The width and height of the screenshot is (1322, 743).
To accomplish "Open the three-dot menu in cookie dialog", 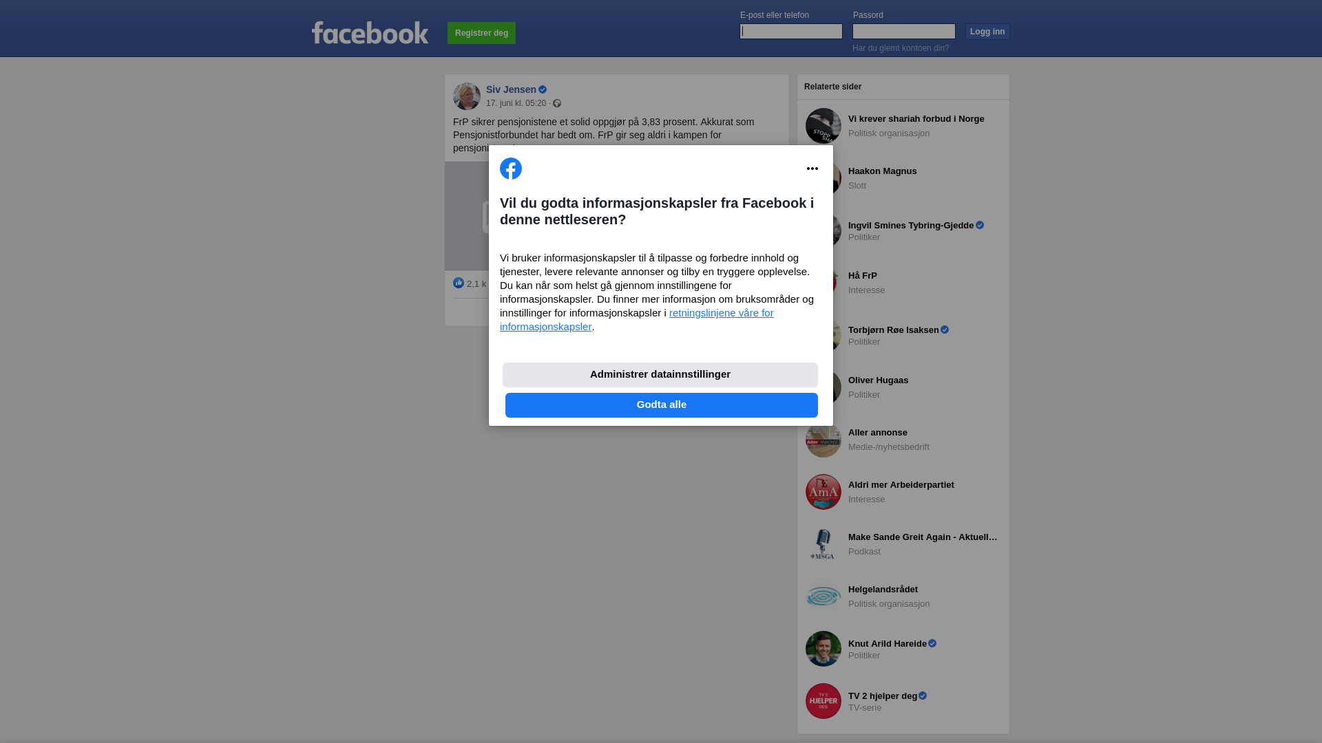I will 812,169.
